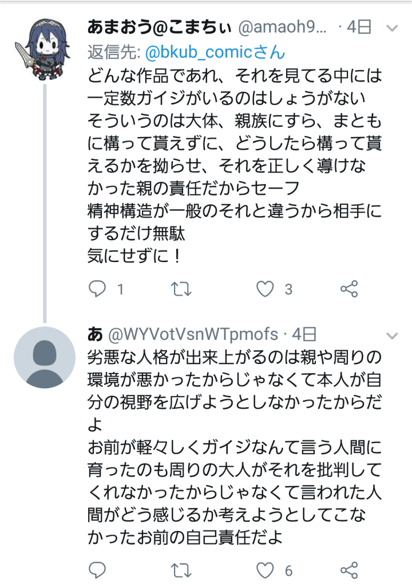Retweet the first tweet by あまおう
Image resolution: width=412 pixels, height=587 pixels.
click(181, 289)
